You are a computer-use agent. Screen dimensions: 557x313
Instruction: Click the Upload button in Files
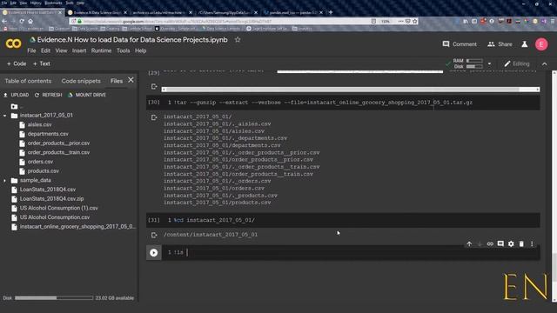(17, 95)
